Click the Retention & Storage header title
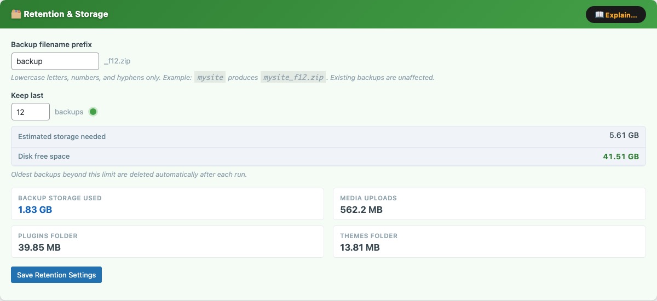Screen dimensions: 657x301 click(x=66, y=14)
